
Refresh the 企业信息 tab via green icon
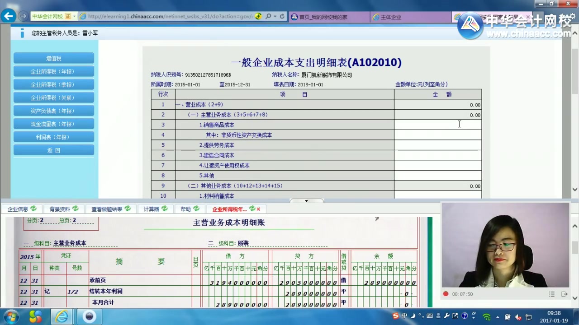33,209
